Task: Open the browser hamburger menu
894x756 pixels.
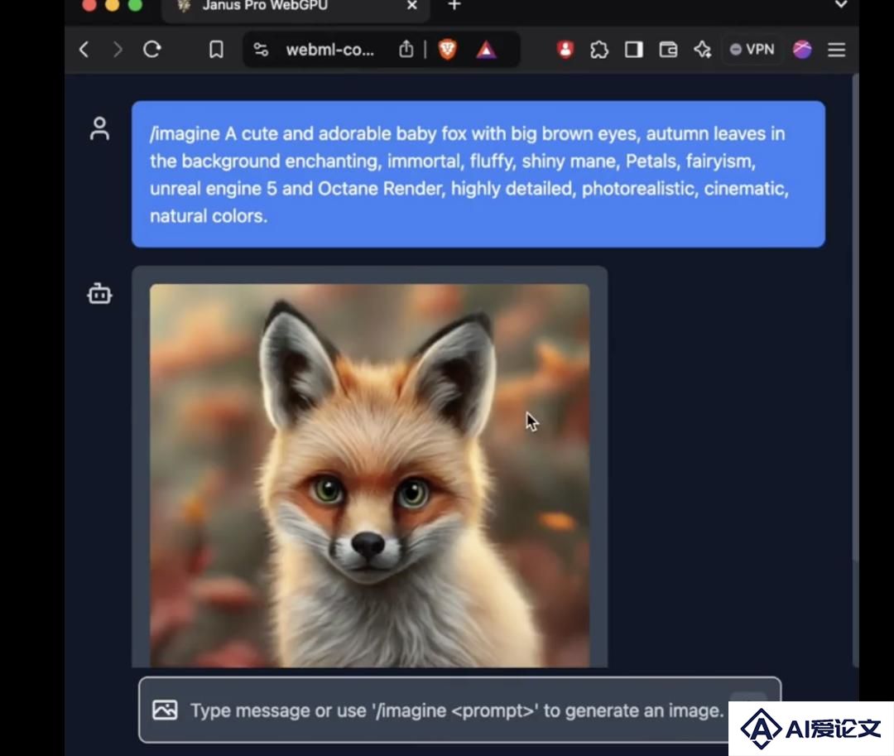Action: (836, 50)
